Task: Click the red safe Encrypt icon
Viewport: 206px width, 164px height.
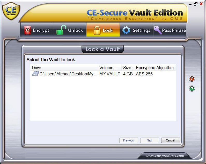Action: (x=27, y=30)
